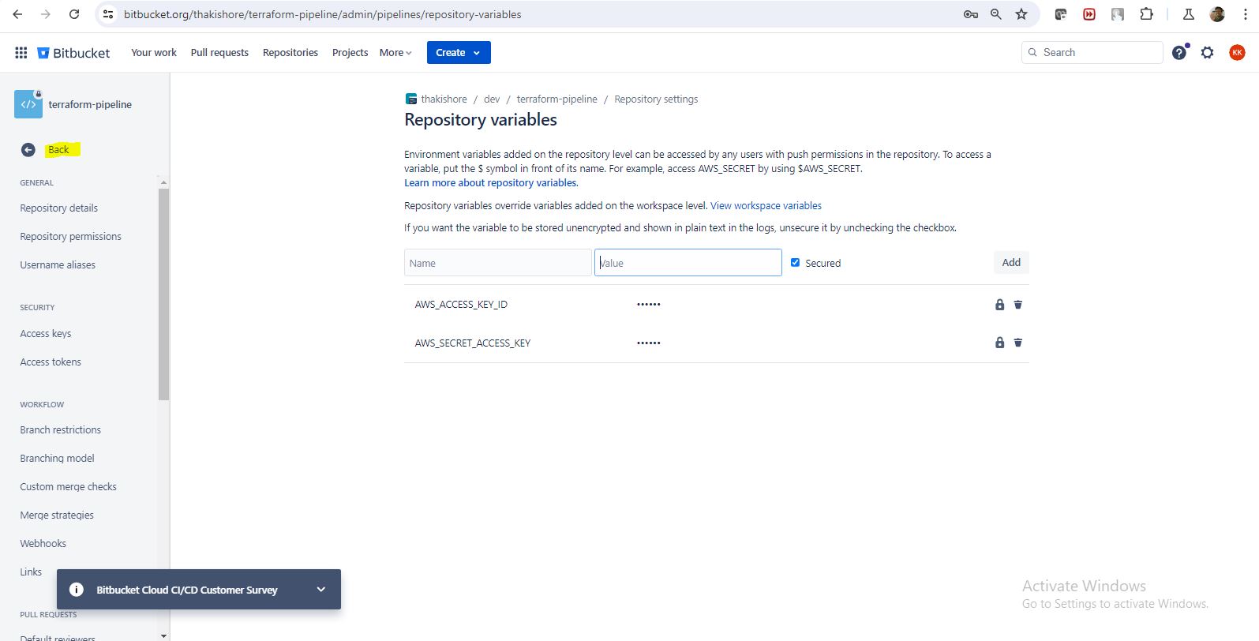Open the help question mark icon
Image resolution: width=1259 pixels, height=641 pixels.
point(1178,53)
